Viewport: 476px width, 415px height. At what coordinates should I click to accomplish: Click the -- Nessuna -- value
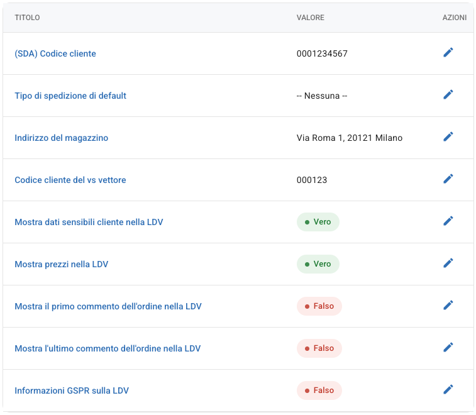pyautogui.click(x=322, y=96)
